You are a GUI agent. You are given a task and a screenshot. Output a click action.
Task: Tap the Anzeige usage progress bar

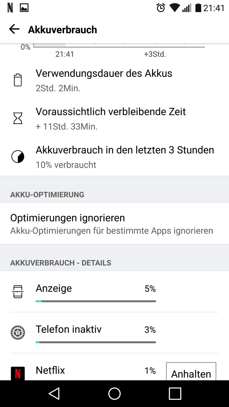[x=96, y=301]
